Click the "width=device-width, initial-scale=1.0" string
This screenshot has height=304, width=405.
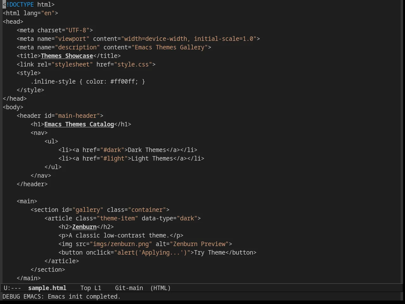[189, 39]
